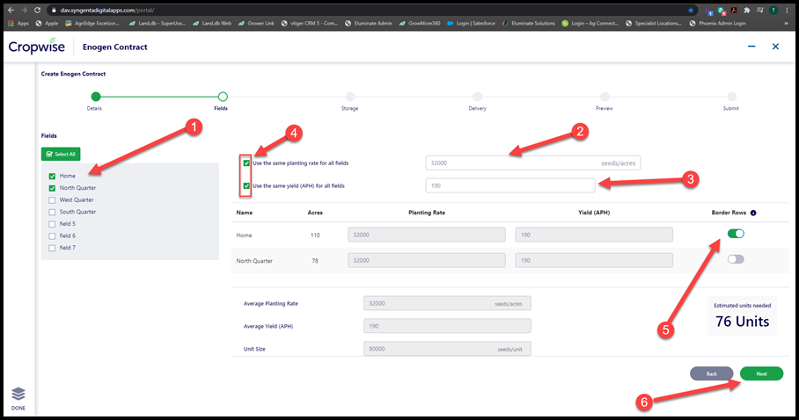Open Chrome's three-dot menu icon
Screen dimensions: 799x420
point(787,11)
